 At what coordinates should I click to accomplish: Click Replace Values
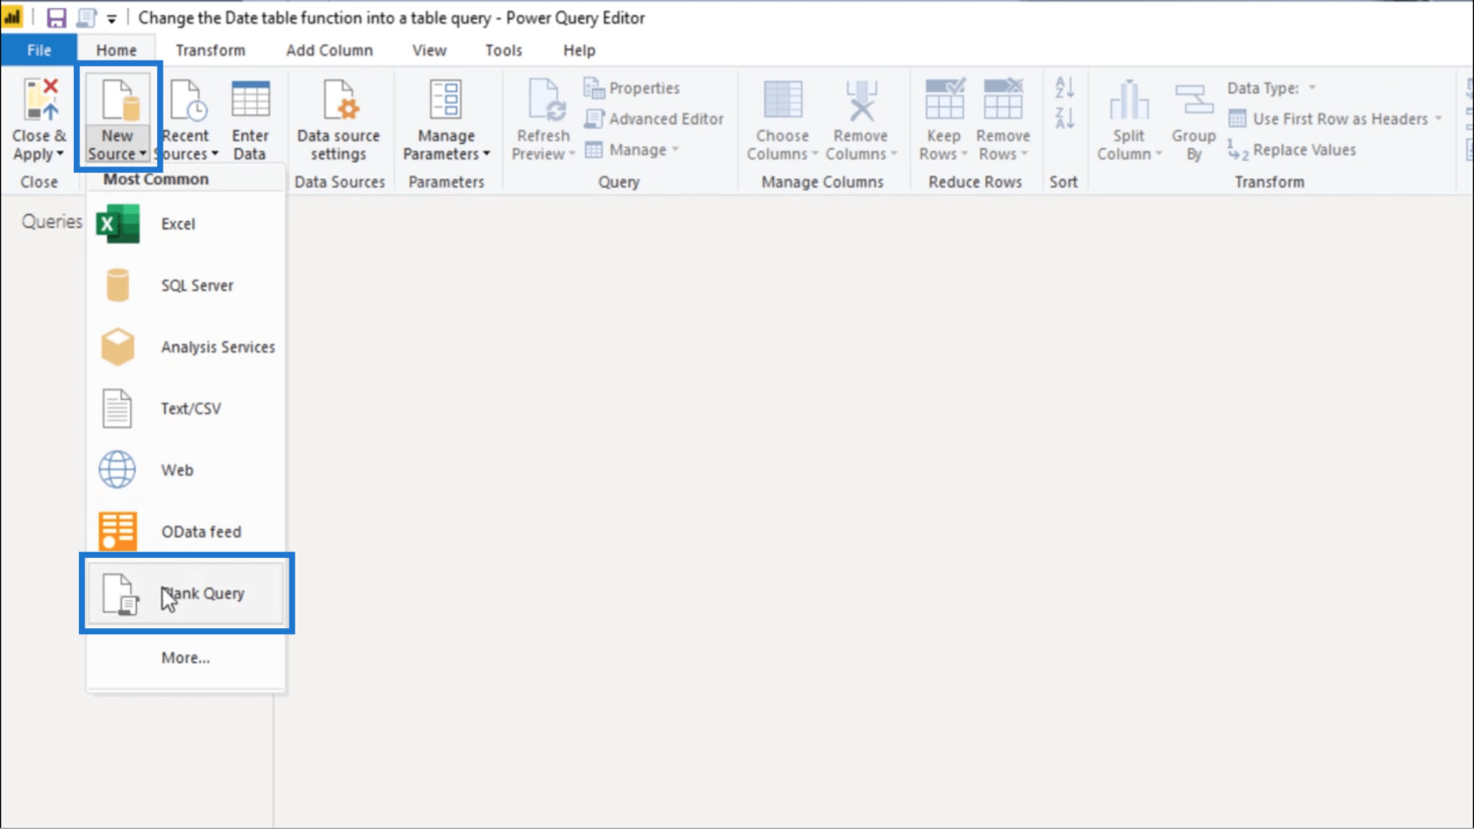(1292, 150)
